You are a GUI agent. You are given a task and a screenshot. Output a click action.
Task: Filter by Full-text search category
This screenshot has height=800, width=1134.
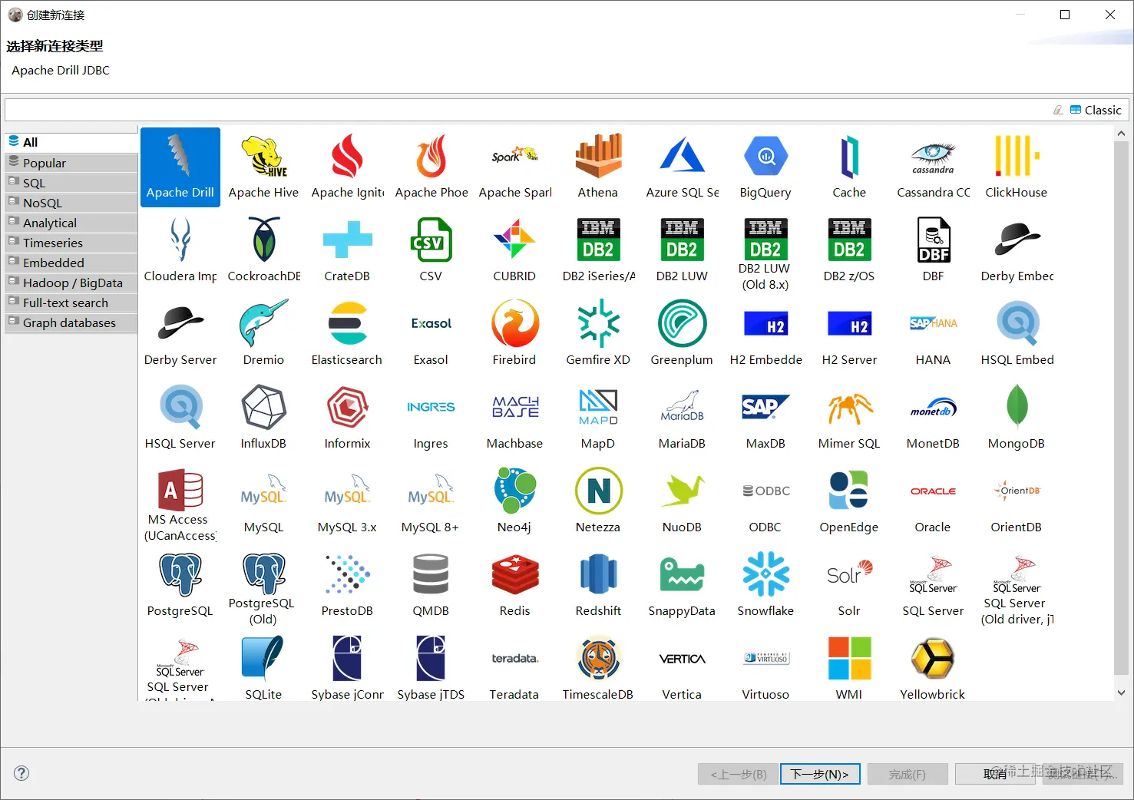pos(71,302)
